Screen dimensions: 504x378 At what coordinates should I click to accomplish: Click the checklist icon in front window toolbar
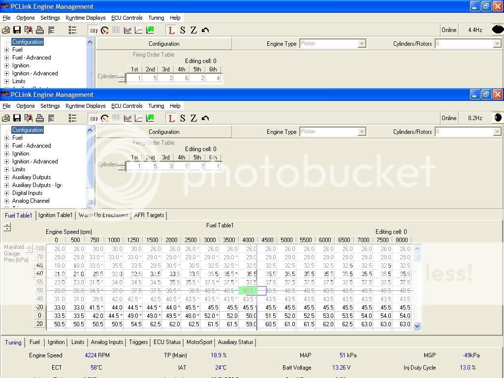(72, 118)
